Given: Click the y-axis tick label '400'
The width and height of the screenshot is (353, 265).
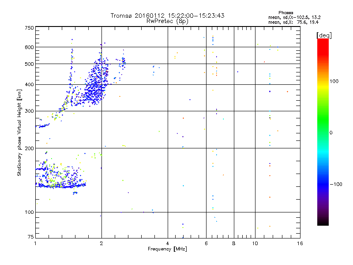Looking at the screenshot, I should (29, 85).
